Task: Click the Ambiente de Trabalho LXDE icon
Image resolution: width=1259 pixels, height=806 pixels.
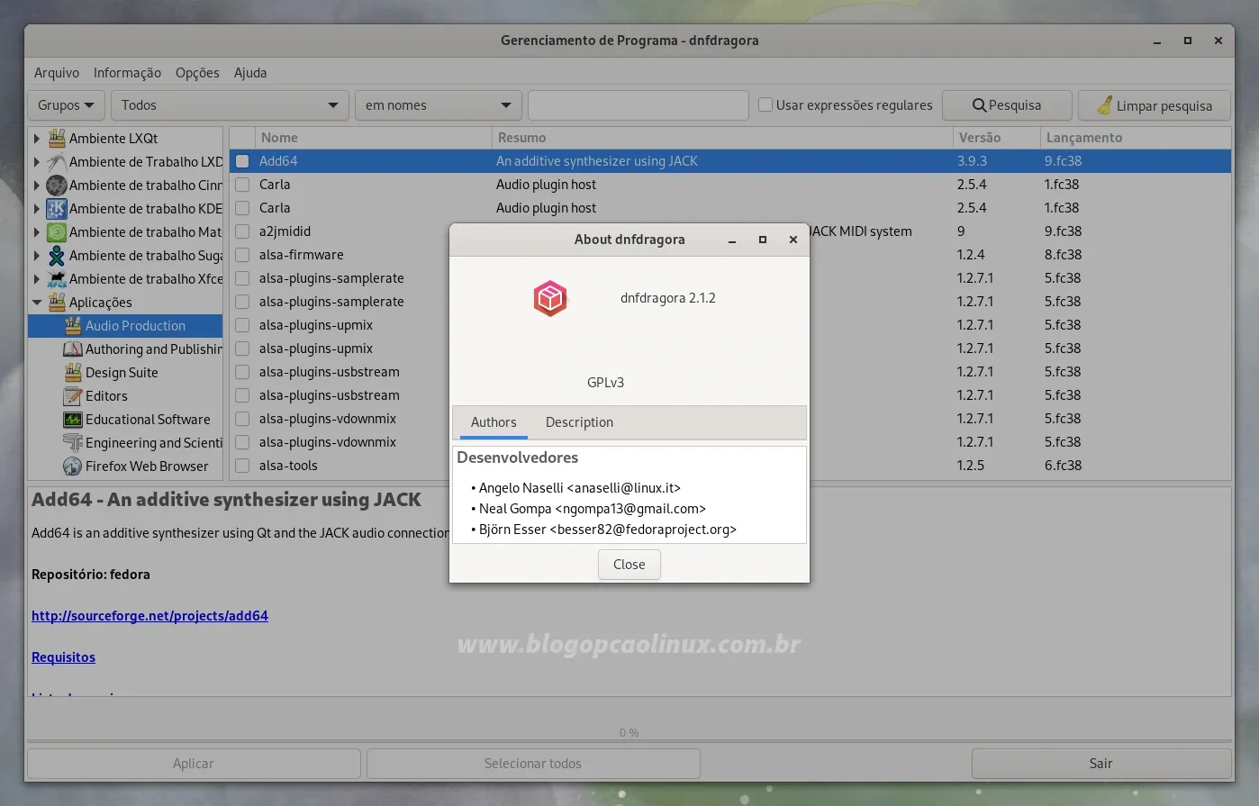Action: pos(57,161)
